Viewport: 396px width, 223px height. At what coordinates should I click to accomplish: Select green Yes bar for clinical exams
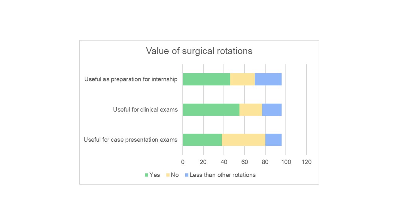point(211,110)
